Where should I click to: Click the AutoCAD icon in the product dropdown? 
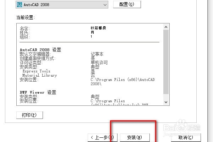point(20,5)
